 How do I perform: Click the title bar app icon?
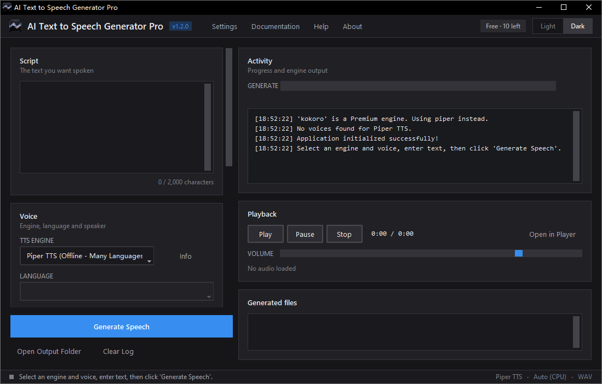[7, 7]
